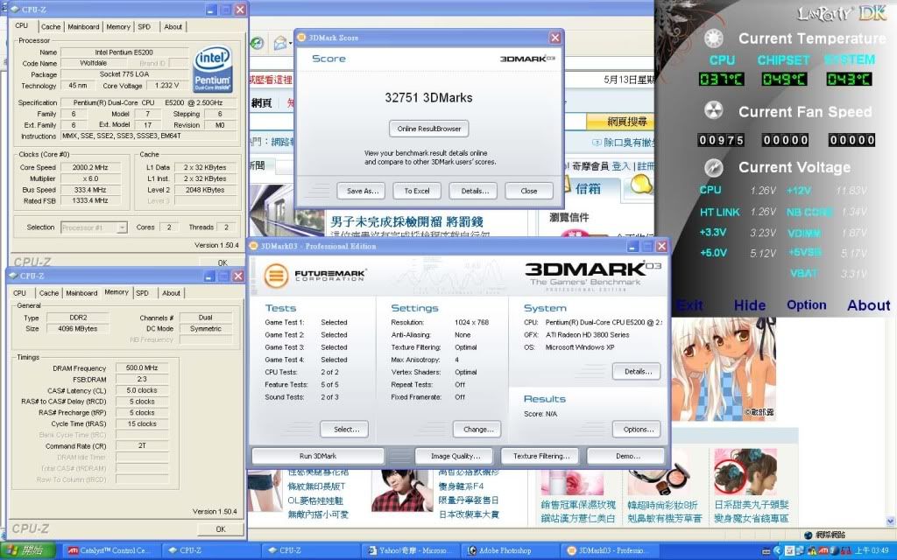Image resolution: width=897 pixels, height=560 pixels.
Task: Click the CPU temperature readout 037°C
Action: [x=722, y=79]
